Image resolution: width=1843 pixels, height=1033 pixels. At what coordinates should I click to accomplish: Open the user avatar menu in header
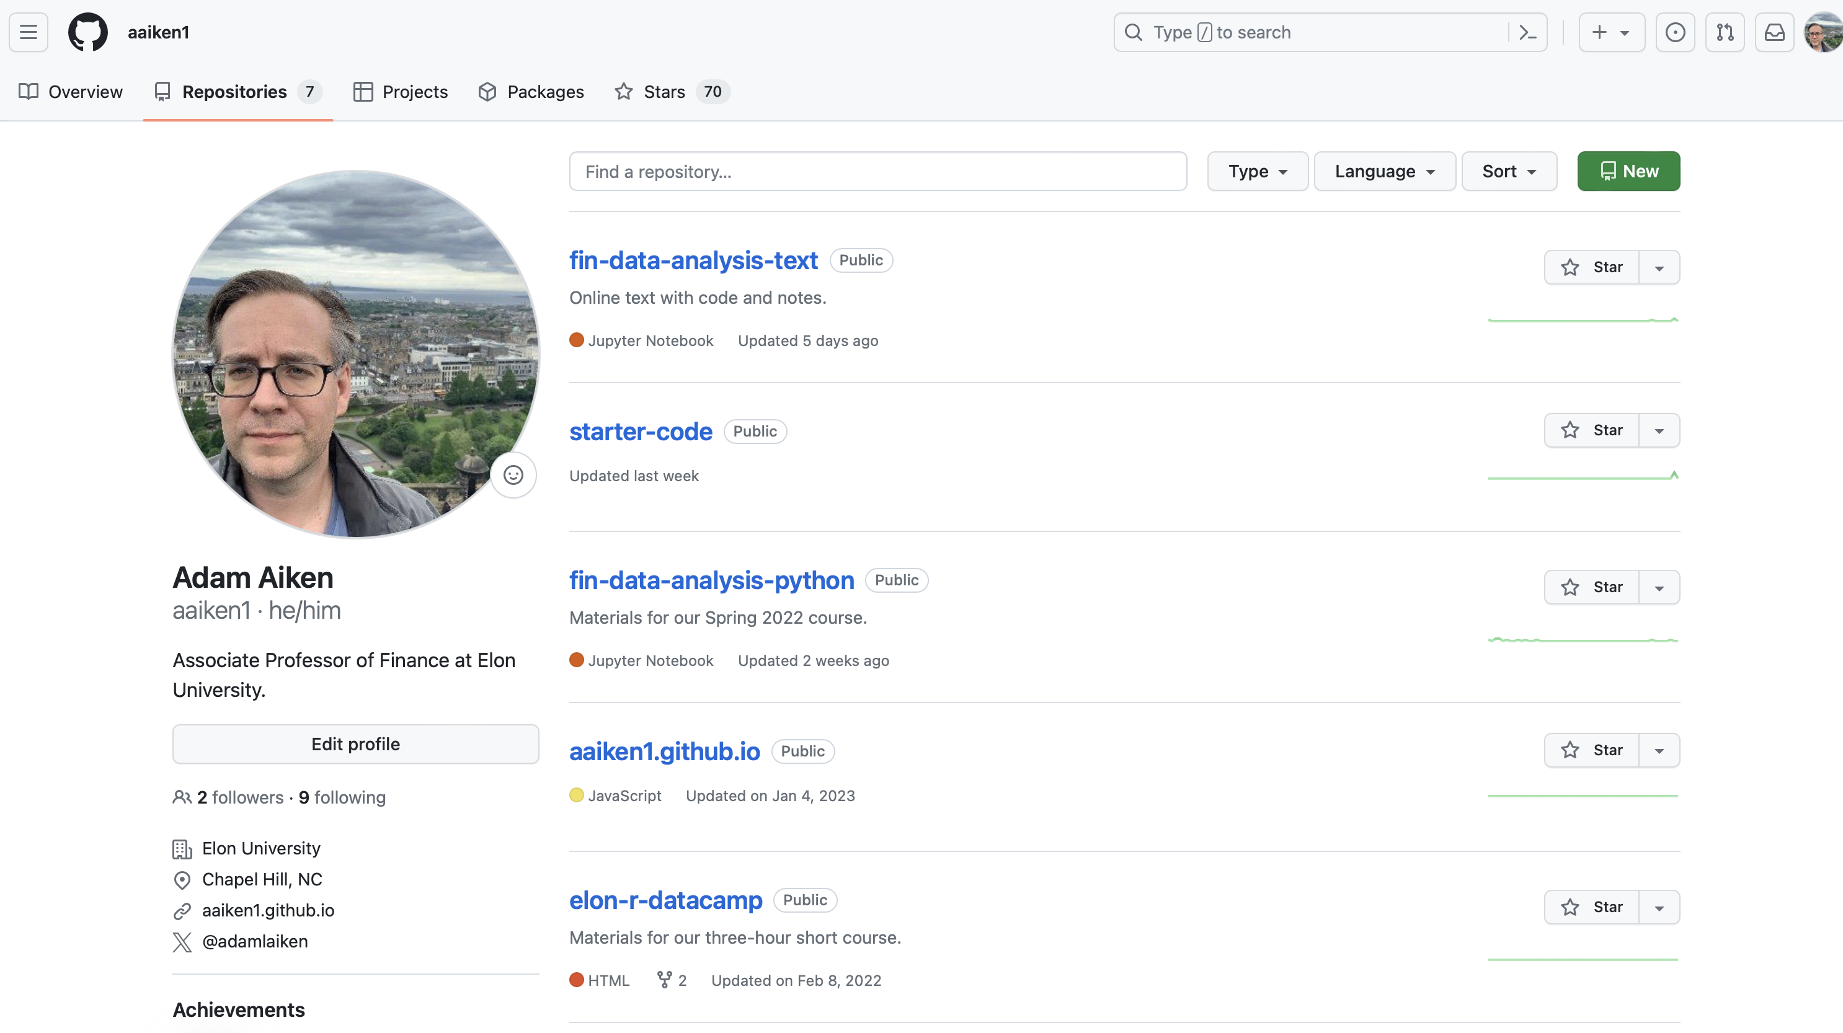coord(1823,32)
